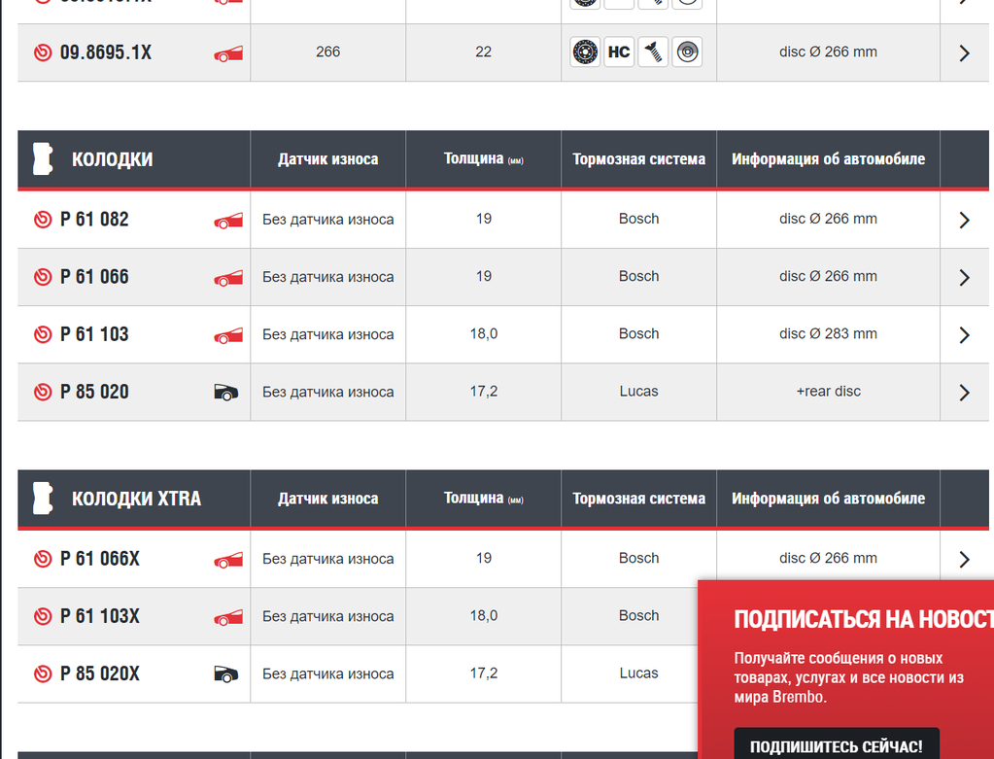Click Brembo logo icon beside P 85 020
Viewport: 994px width, 759px height.
43,392
